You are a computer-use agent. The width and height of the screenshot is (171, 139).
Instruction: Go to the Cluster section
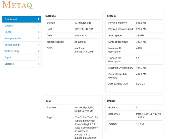pyautogui.click(x=22, y=32)
